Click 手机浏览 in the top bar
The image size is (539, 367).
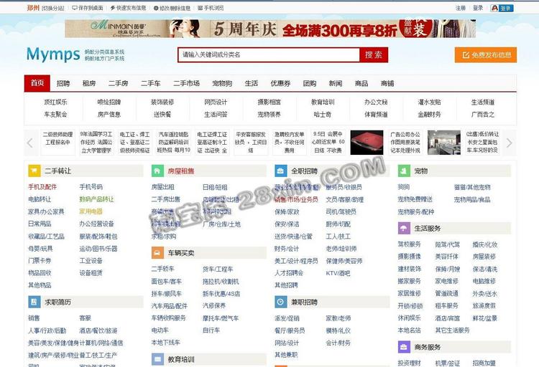pyautogui.click(x=211, y=8)
